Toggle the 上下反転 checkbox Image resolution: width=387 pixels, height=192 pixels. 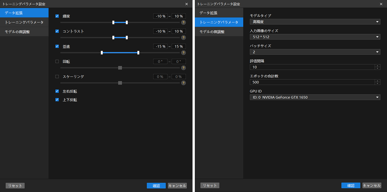(57, 100)
